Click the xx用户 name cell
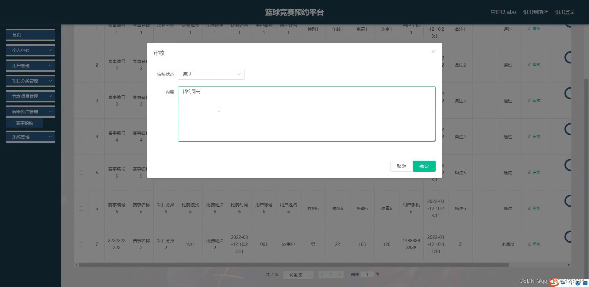The image size is (589, 287). (x=288, y=244)
